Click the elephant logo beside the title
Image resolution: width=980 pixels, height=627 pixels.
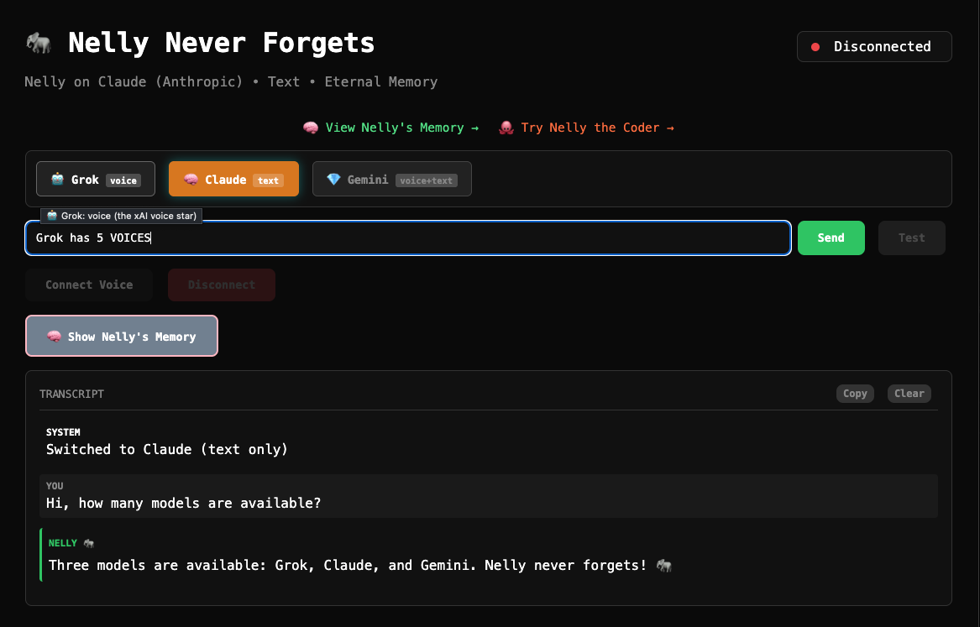tap(39, 43)
